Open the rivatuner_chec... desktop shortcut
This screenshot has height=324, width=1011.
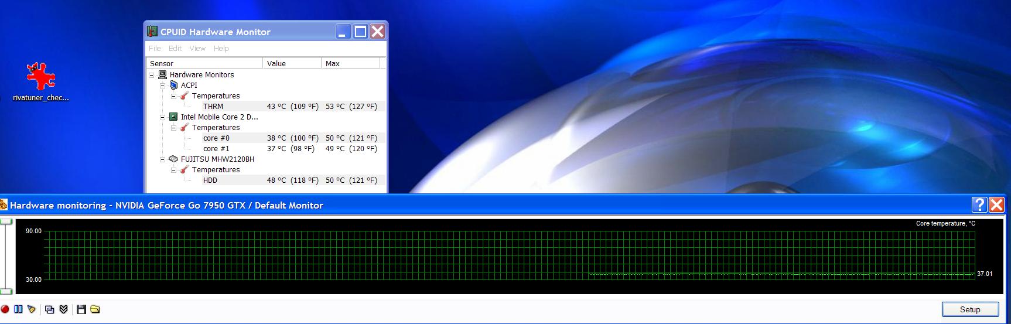pyautogui.click(x=41, y=82)
